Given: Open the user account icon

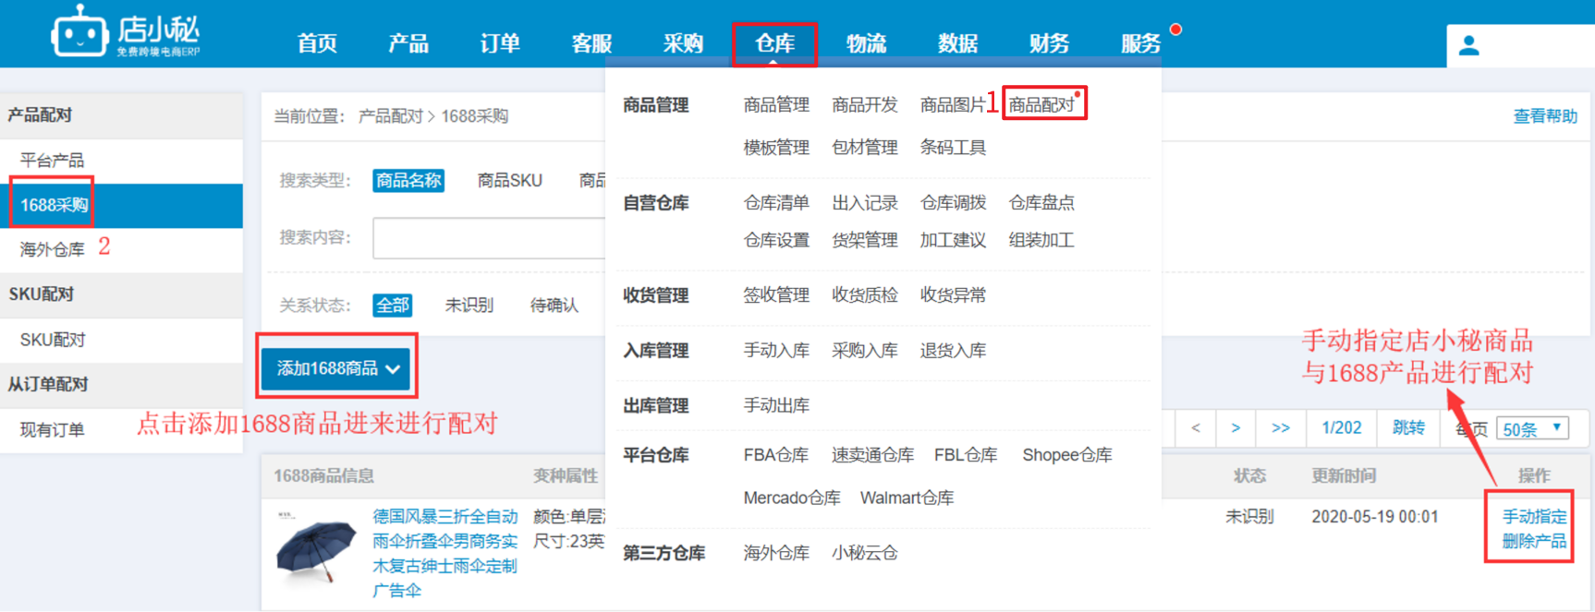Looking at the screenshot, I should pyautogui.click(x=1468, y=45).
